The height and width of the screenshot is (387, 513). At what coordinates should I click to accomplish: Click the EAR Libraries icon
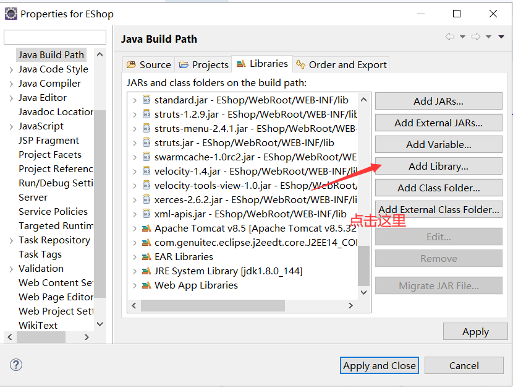(146, 257)
